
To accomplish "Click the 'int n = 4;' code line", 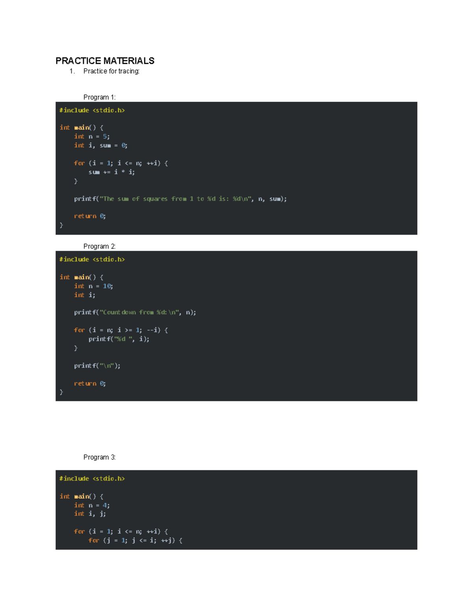I will coord(92,505).
